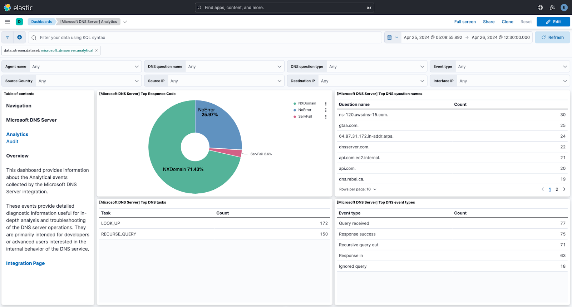Click the ServFail pink legend dot
This screenshot has height=307, width=572.
click(x=295, y=117)
